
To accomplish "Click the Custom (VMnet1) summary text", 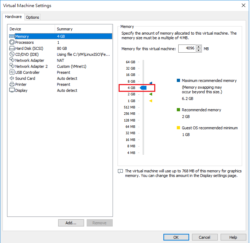I will pos(72,66).
